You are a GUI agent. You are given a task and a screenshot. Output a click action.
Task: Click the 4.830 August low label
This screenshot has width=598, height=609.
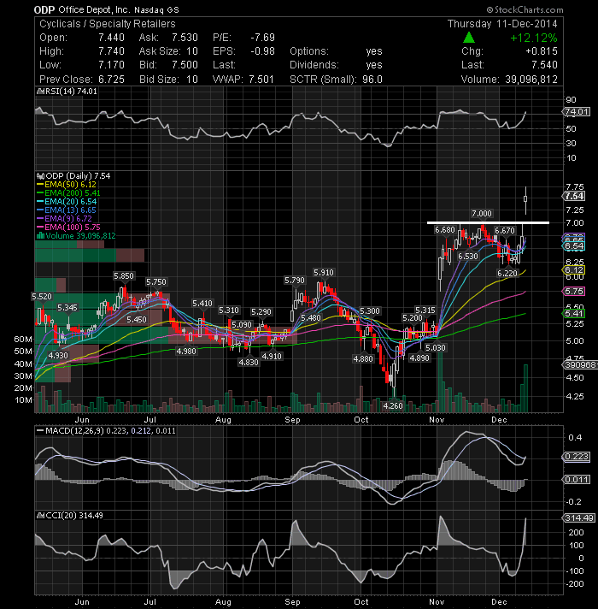249,363
